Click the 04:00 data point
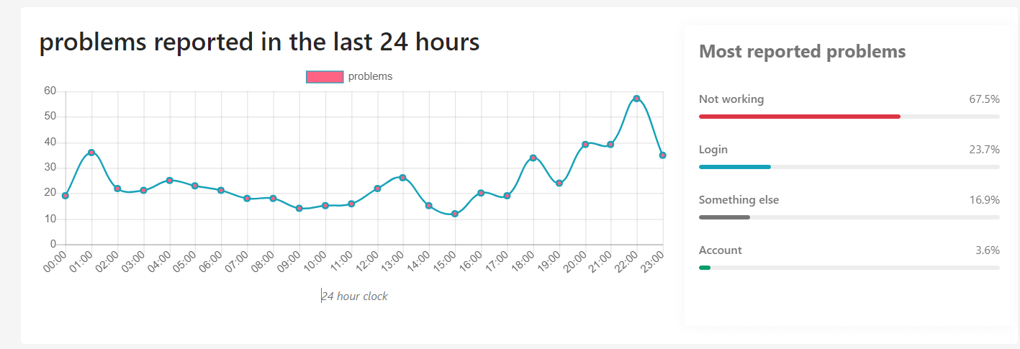The height and width of the screenshot is (349, 1020). click(169, 181)
